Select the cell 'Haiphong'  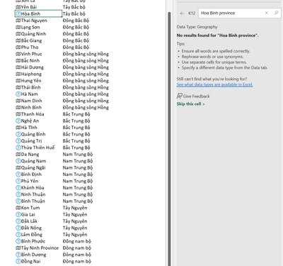coord(38,74)
